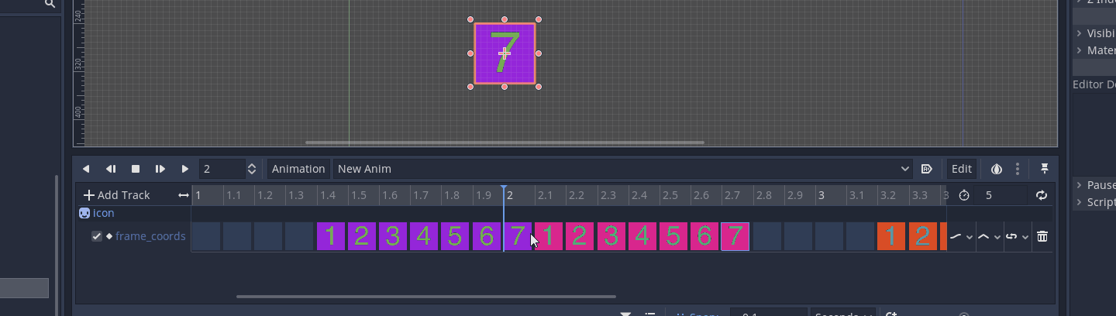This screenshot has width=1116, height=316.
Task: Click the animation position field showing 2
Action: (222, 169)
